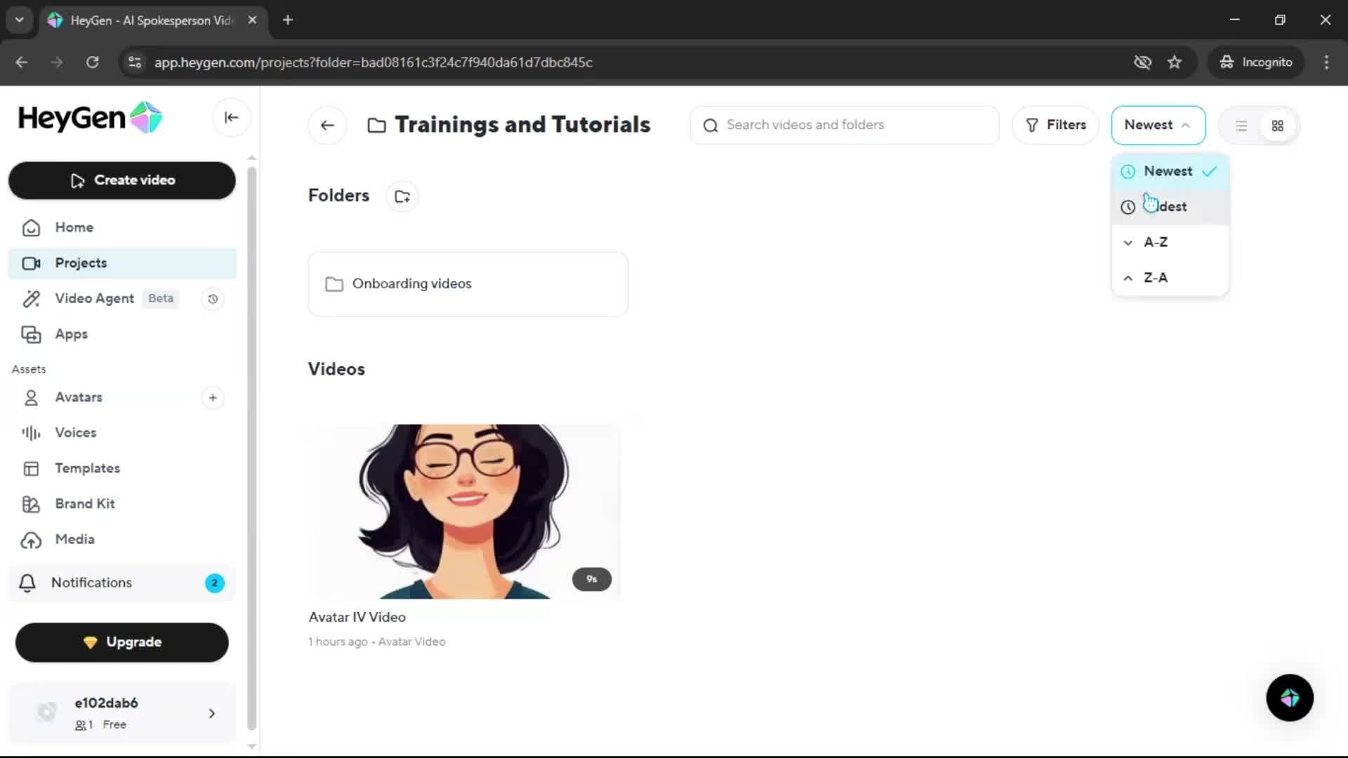The height and width of the screenshot is (758, 1348).
Task: Open Video Agent history clock icon
Action: click(213, 299)
